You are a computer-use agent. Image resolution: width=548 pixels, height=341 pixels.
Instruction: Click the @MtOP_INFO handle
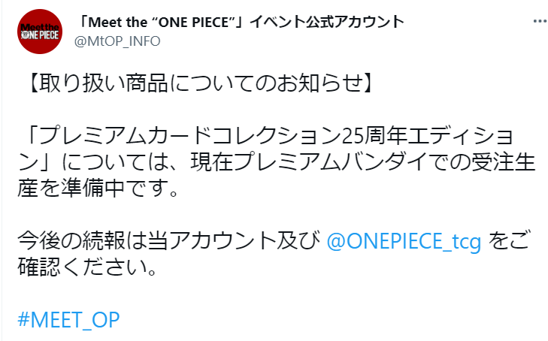(x=117, y=41)
